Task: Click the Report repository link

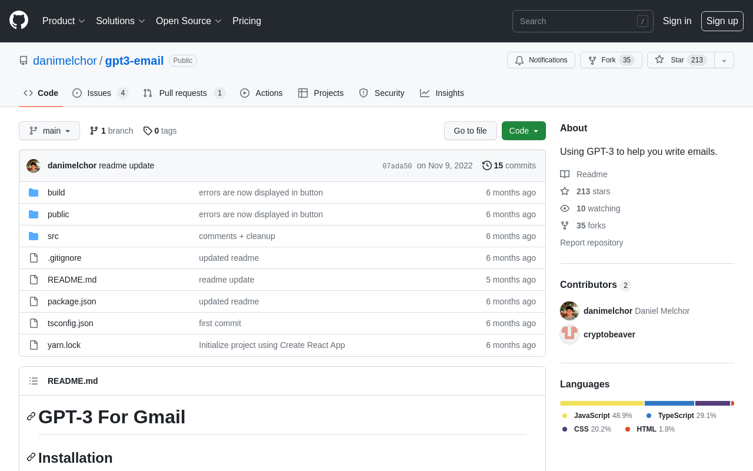Action: pyautogui.click(x=591, y=243)
